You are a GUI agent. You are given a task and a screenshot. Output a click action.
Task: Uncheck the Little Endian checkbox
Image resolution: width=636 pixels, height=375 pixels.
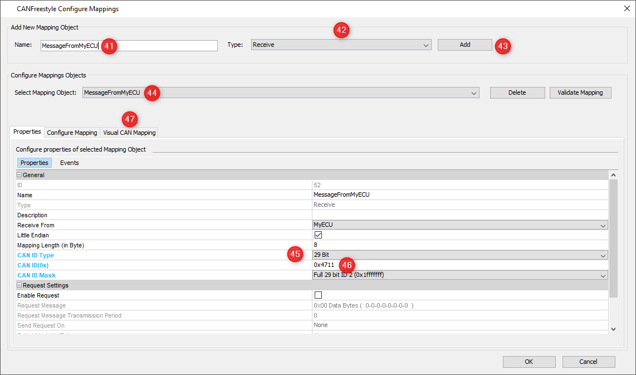[318, 235]
